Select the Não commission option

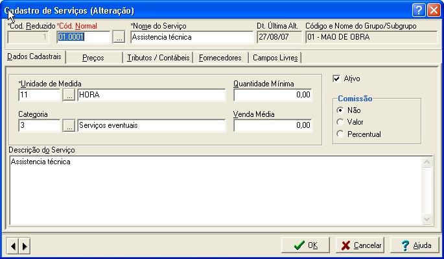click(340, 110)
